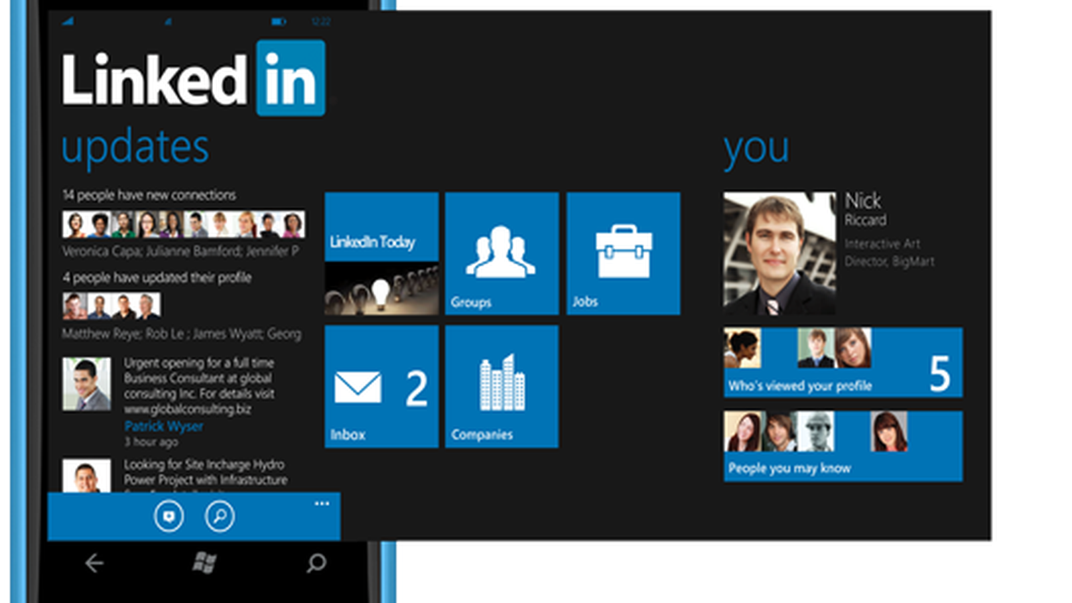Click the Patrick Wyser name link

coord(163,426)
